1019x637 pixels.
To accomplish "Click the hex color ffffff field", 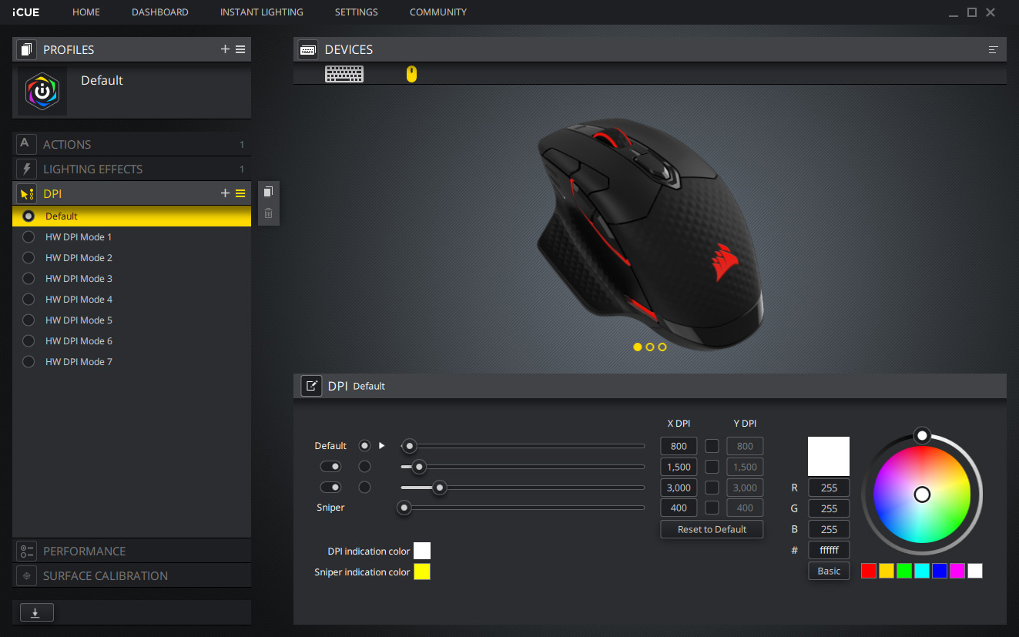I will click(x=829, y=550).
